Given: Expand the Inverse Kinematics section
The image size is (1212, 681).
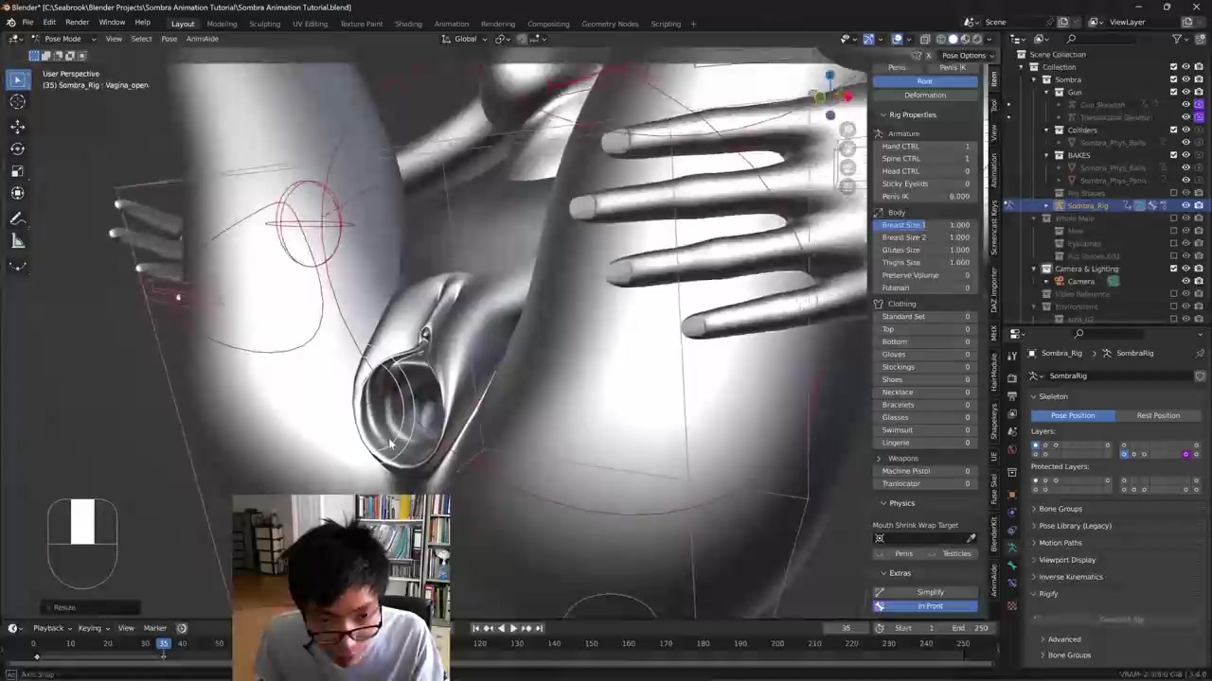Looking at the screenshot, I should [1070, 577].
